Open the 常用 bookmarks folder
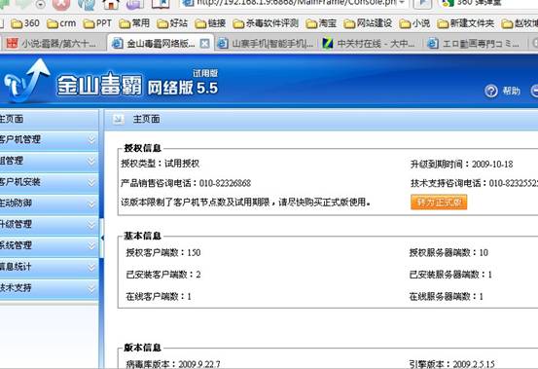This screenshot has width=538, height=369. pos(134,23)
